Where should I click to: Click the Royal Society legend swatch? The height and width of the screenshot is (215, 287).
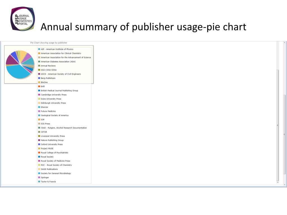pyautogui.click(x=39, y=157)
